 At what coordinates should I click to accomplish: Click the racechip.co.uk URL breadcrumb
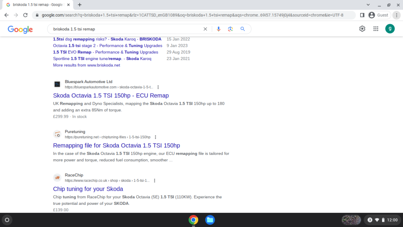tap(107, 181)
